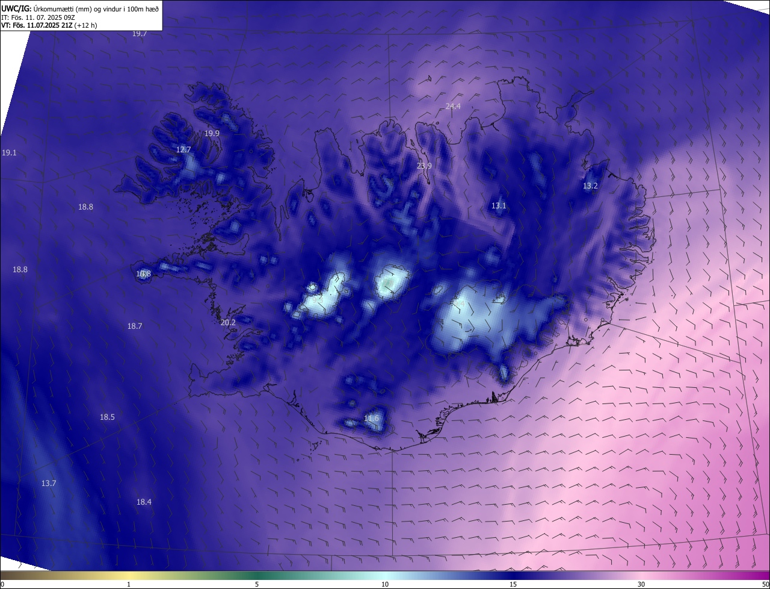Click the 18.7 value label

coord(135,326)
